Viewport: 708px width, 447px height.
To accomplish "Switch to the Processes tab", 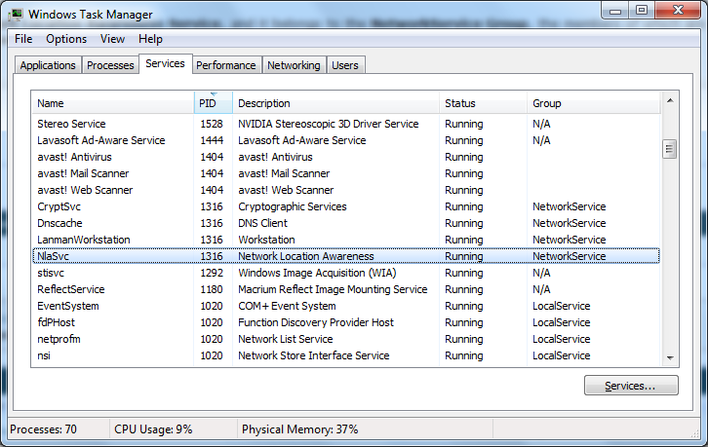I will [x=110, y=65].
